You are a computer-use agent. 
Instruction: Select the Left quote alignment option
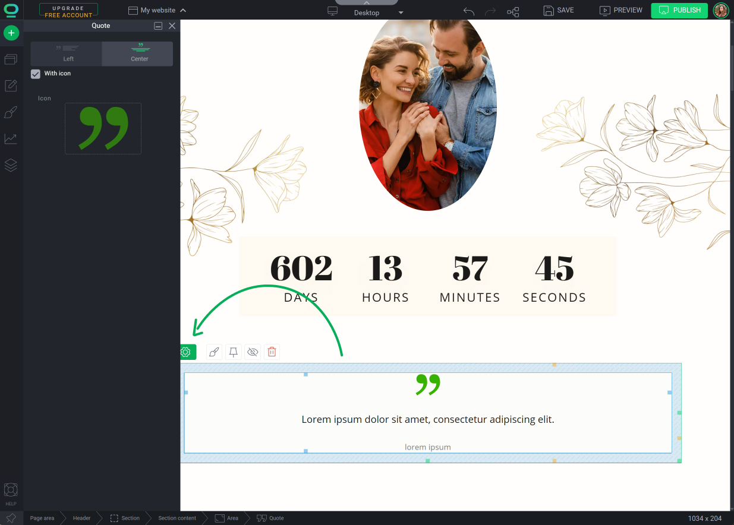click(67, 54)
